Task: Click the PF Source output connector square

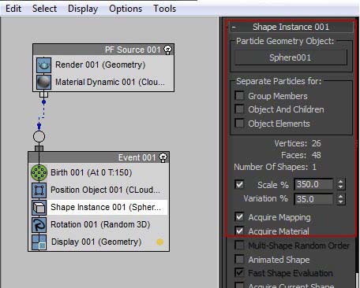Action: click(x=43, y=94)
